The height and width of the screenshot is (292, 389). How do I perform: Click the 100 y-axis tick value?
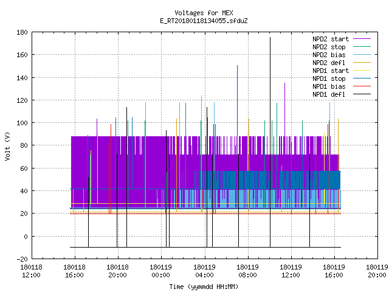(22, 123)
